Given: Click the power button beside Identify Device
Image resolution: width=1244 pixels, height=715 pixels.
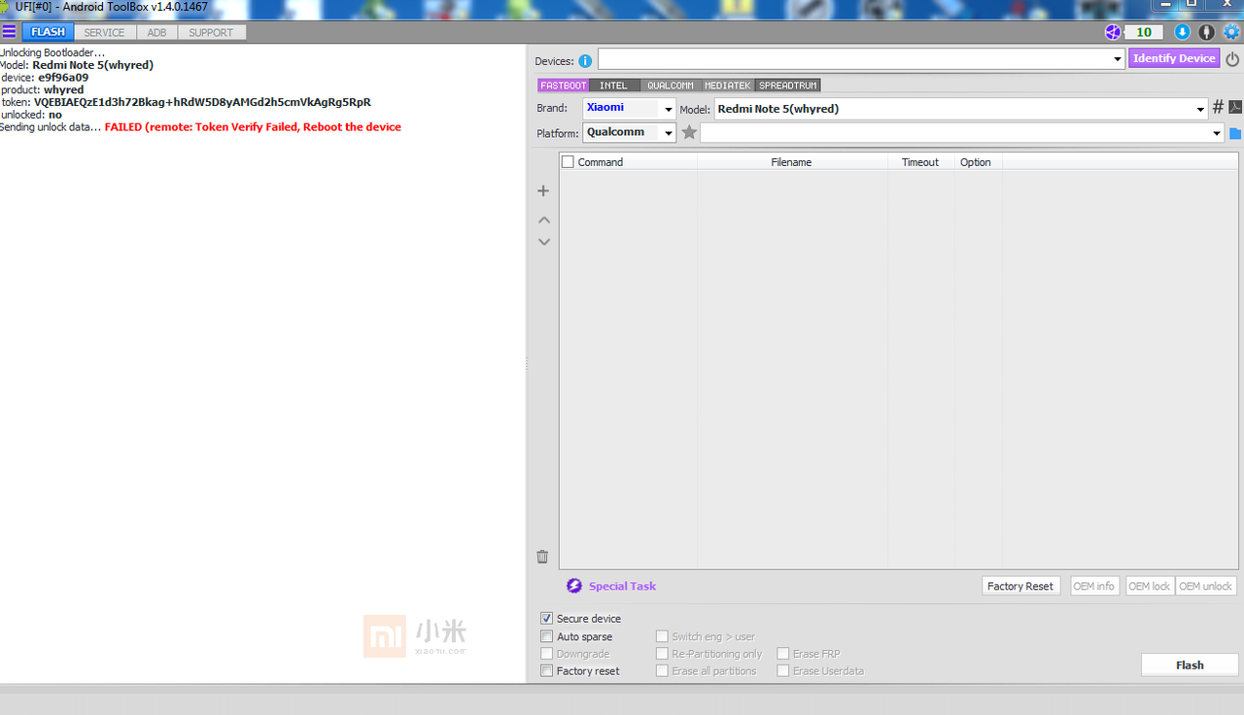Looking at the screenshot, I should tap(1232, 58).
